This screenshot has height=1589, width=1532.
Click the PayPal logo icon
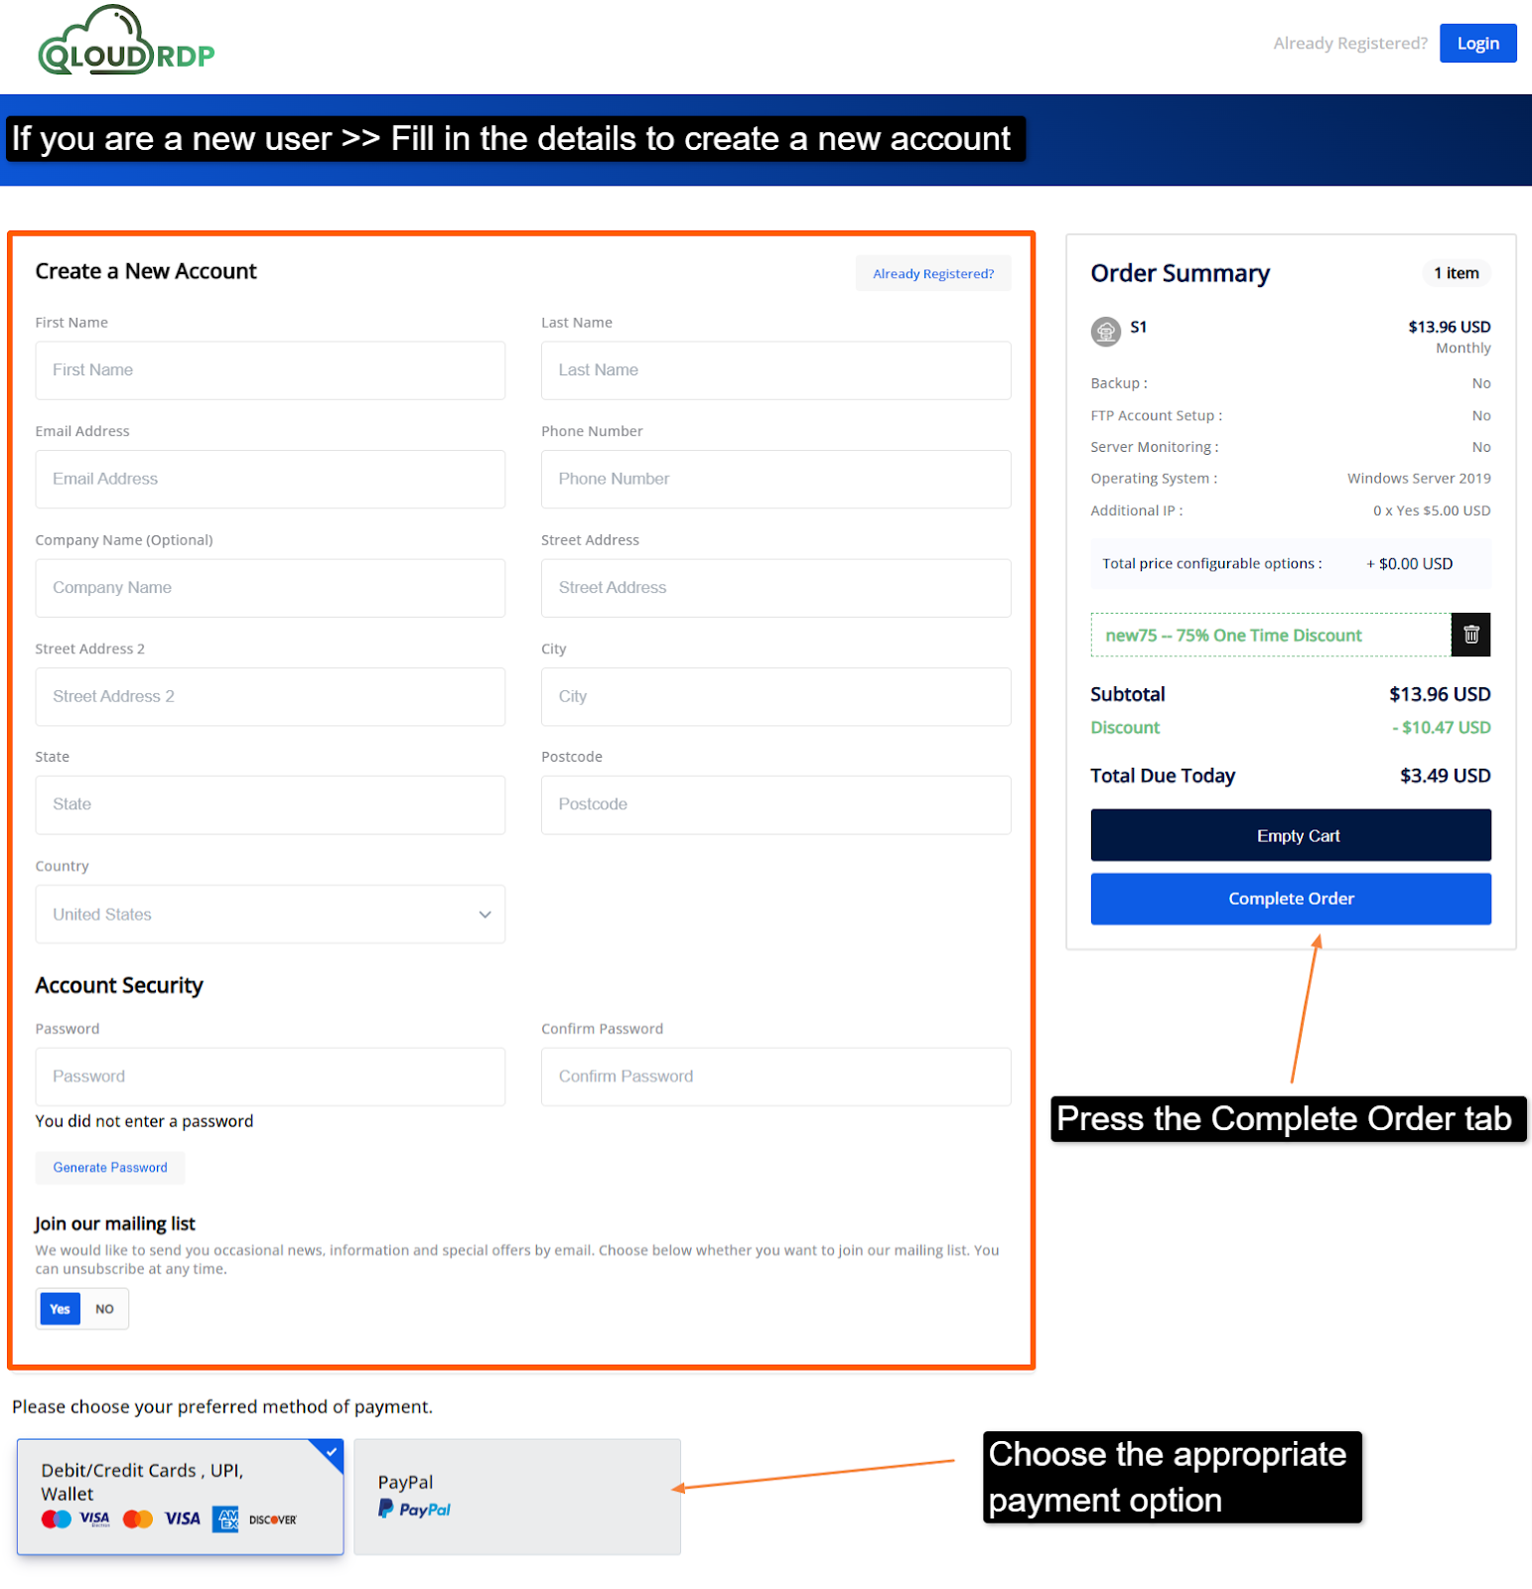coord(414,1510)
